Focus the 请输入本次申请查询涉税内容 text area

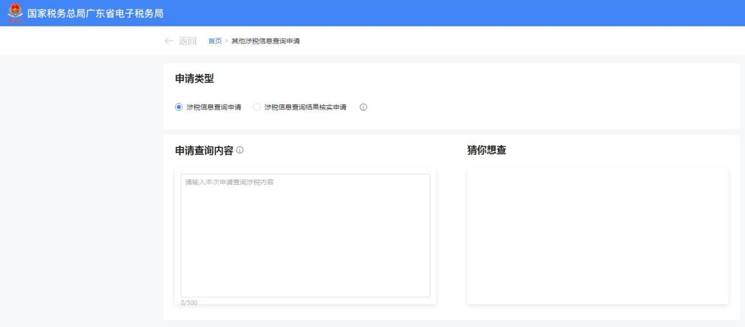[305, 235]
